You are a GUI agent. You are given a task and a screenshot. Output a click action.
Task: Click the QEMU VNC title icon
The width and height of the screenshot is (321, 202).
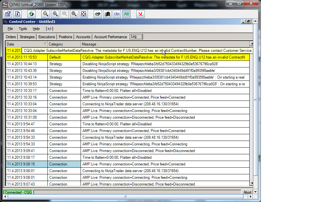point(5,4)
